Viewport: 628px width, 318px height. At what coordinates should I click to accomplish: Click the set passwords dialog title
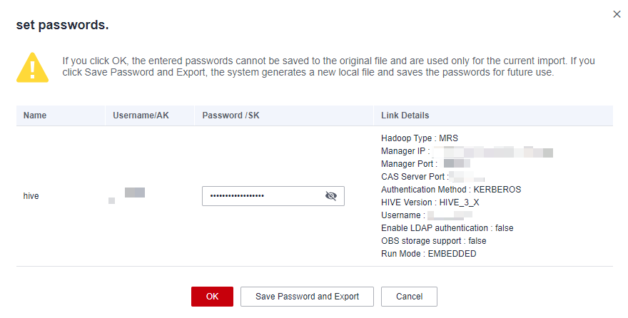[x=63, y=25]
